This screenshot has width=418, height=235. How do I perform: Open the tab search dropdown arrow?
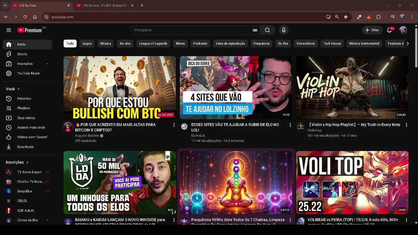[x=5, y=6]
